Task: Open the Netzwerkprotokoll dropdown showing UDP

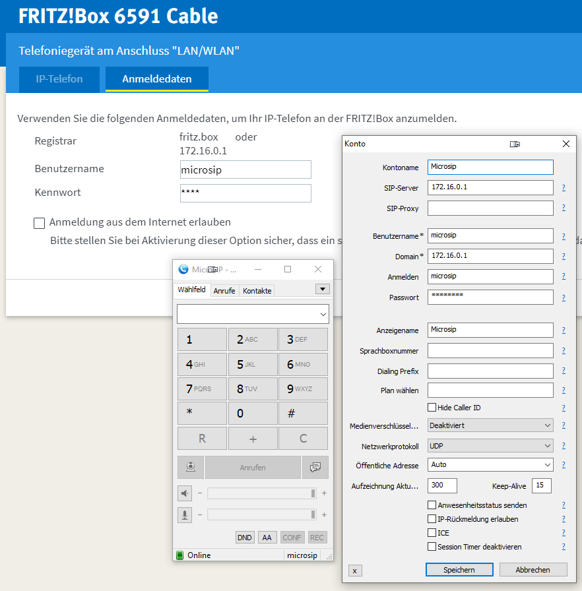Action: click(x=490, y=445)
